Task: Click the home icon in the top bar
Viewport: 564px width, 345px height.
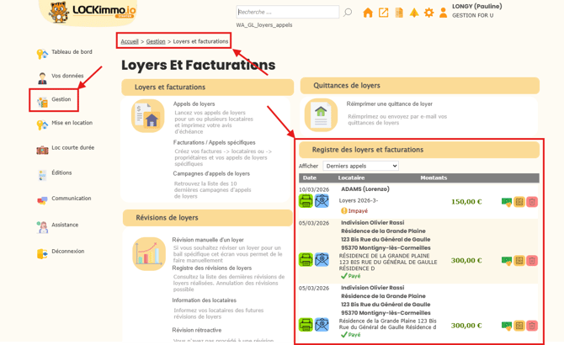Action: [x=368, y=13]
